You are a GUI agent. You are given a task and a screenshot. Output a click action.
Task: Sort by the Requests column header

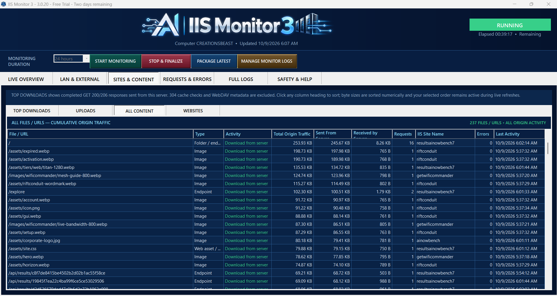pos(404,134)
